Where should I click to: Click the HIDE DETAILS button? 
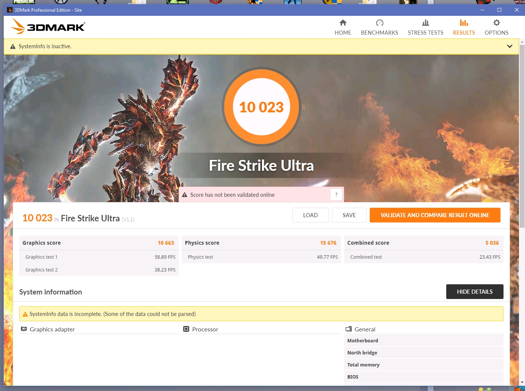(x=475, y=292)
